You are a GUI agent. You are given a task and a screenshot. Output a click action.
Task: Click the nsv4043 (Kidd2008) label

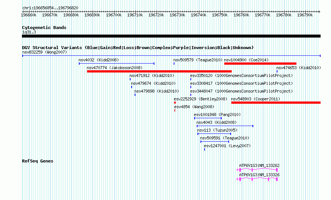pyautogui.click(x=216, y=122)
